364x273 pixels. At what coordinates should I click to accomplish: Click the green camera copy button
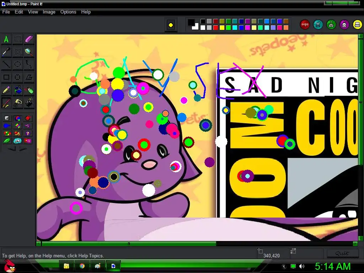click(x=331, y=25)
